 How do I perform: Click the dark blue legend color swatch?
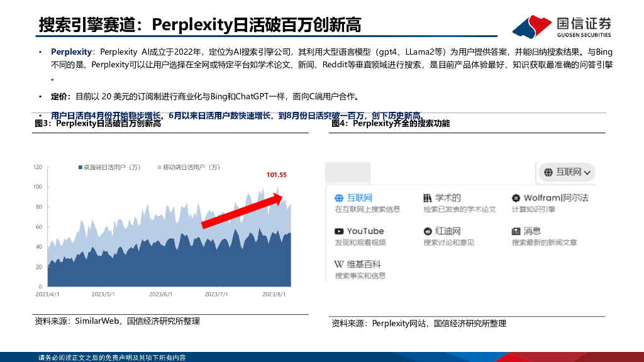point(79,166)
